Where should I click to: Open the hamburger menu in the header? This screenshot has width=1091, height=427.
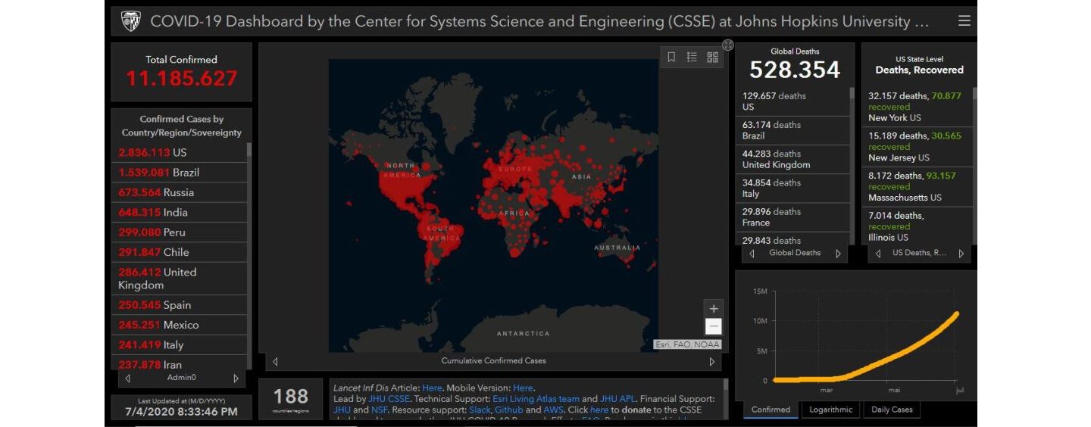pyautogui.click(x=964, y=21)
